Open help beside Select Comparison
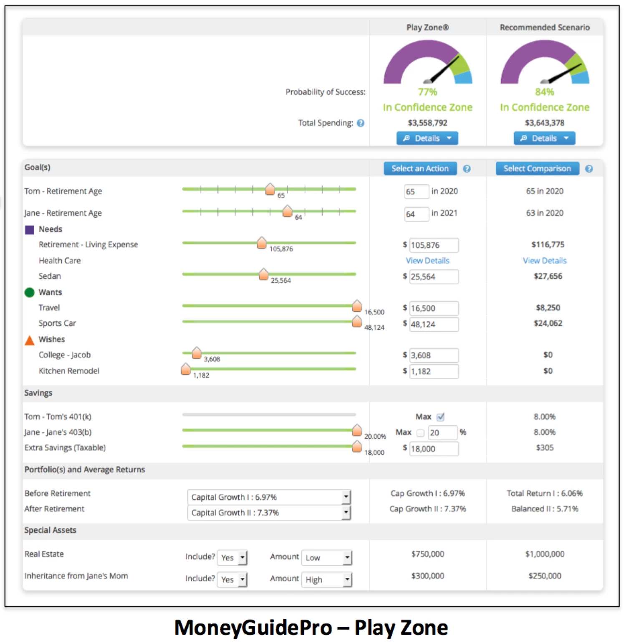 pos(589,169)
